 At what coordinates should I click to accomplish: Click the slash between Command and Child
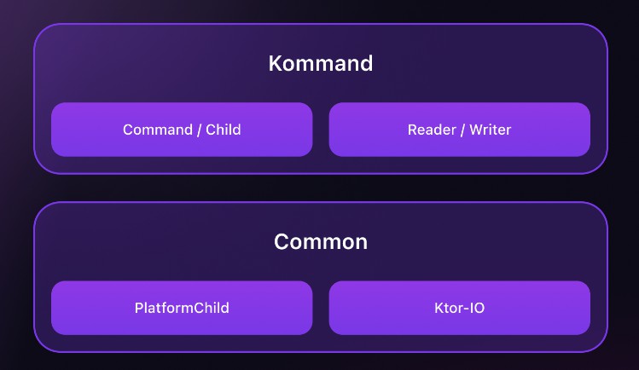click(200, 130)
